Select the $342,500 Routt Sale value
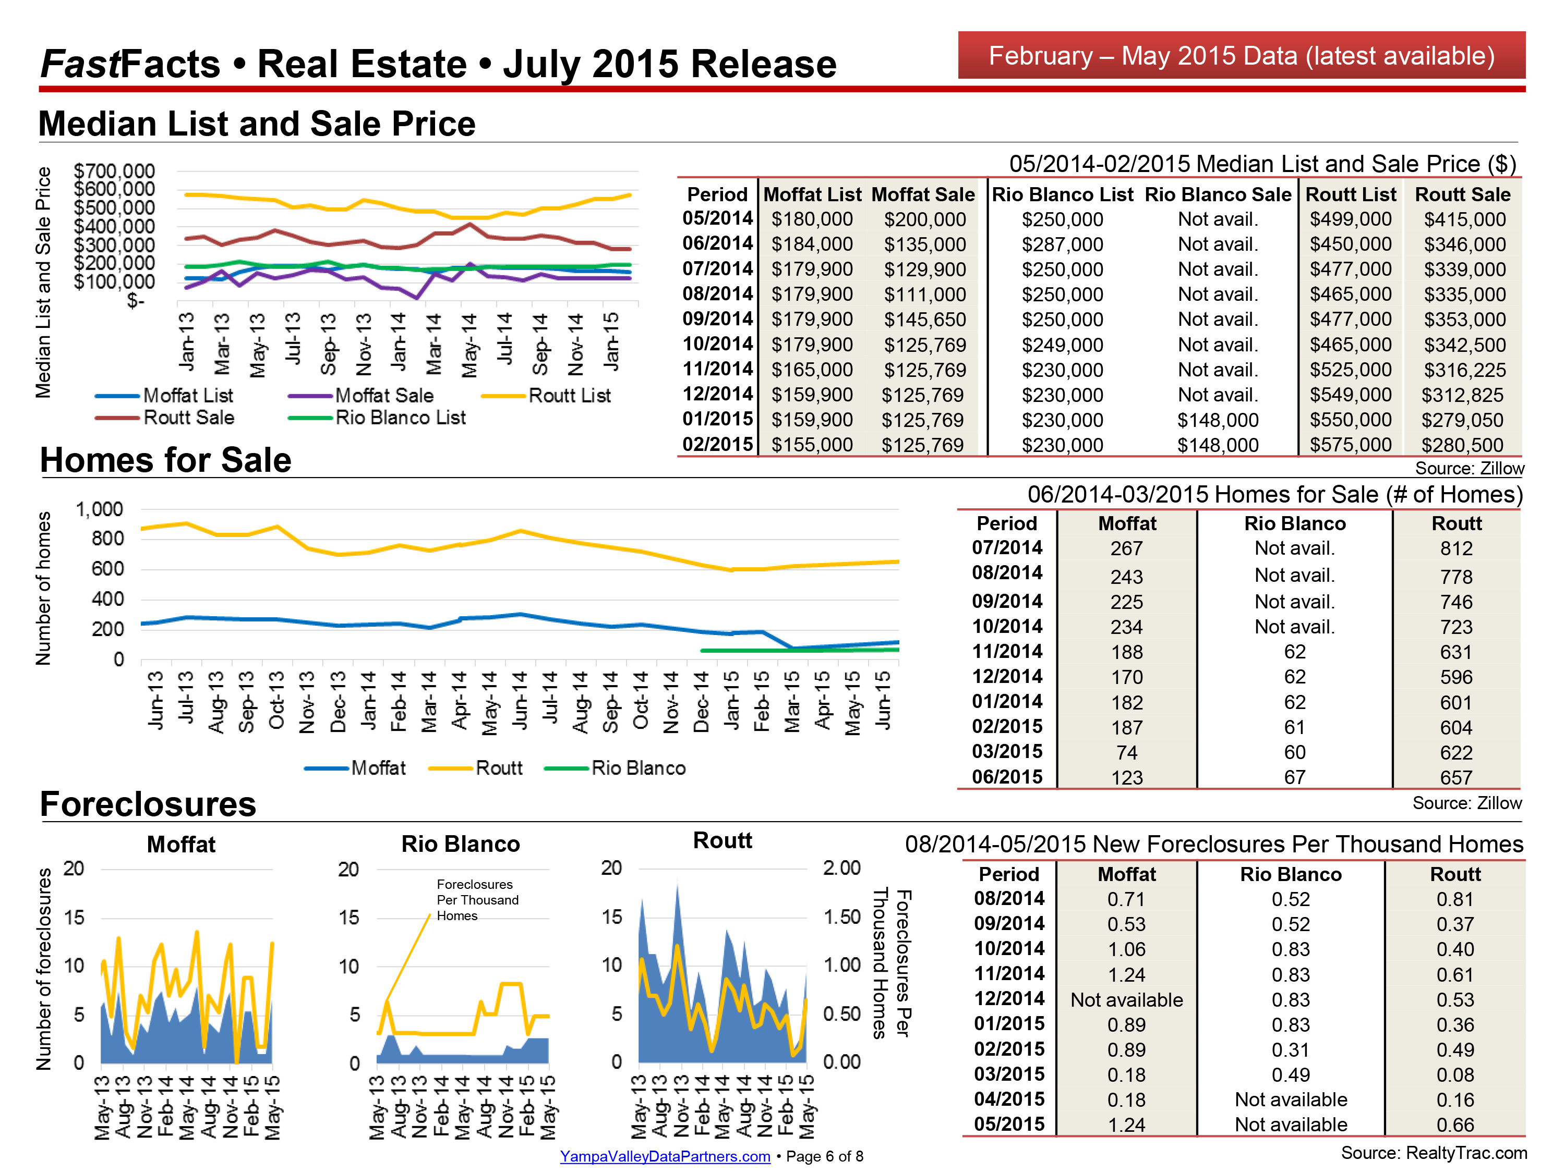 pos(1464,345)
